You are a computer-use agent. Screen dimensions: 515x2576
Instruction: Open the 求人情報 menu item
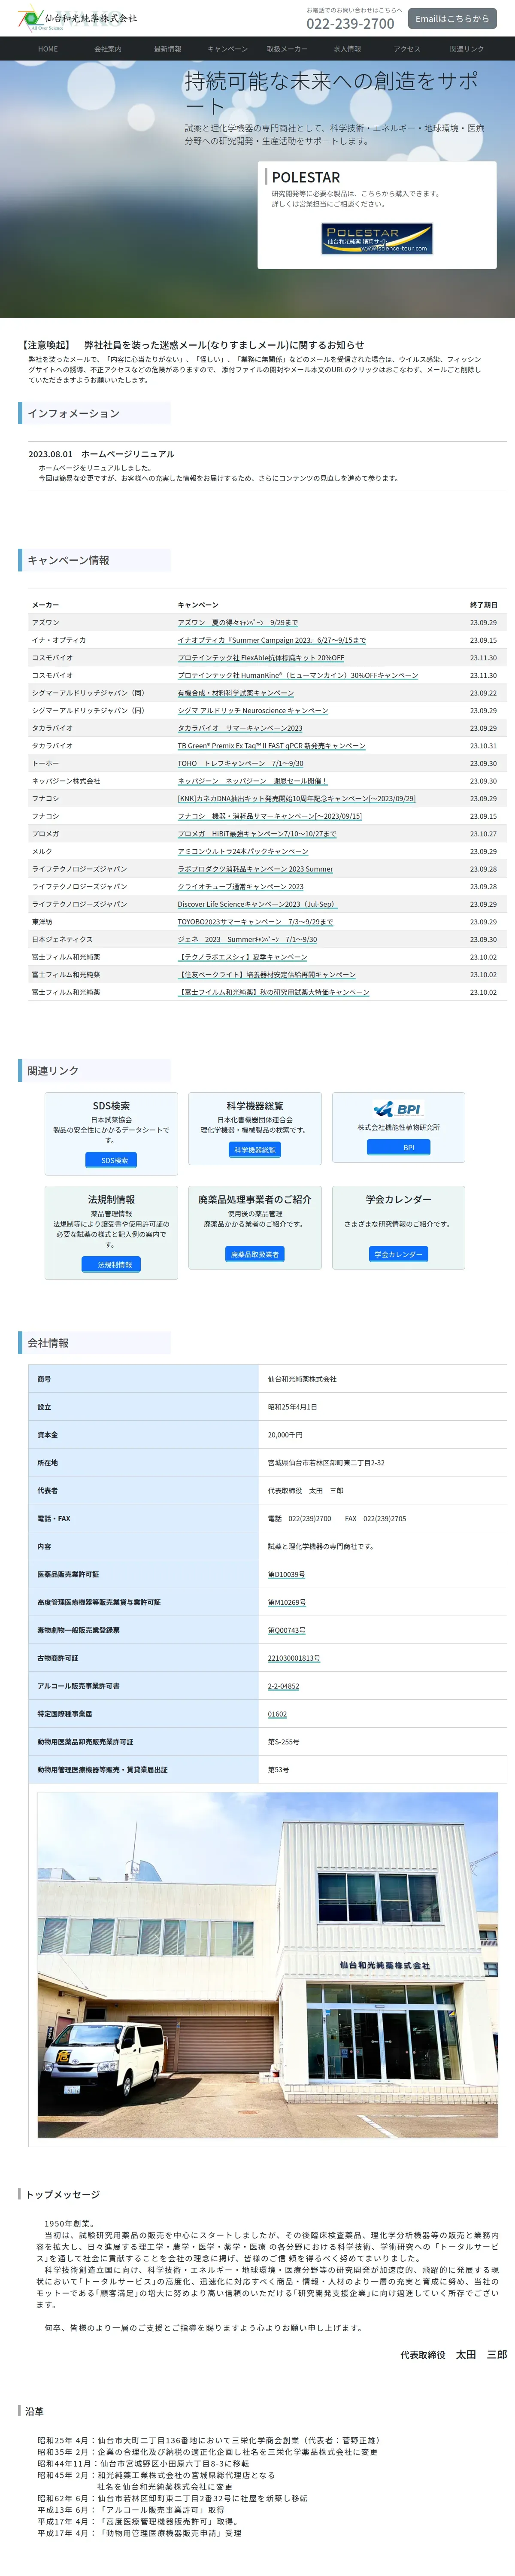[347, 49]
